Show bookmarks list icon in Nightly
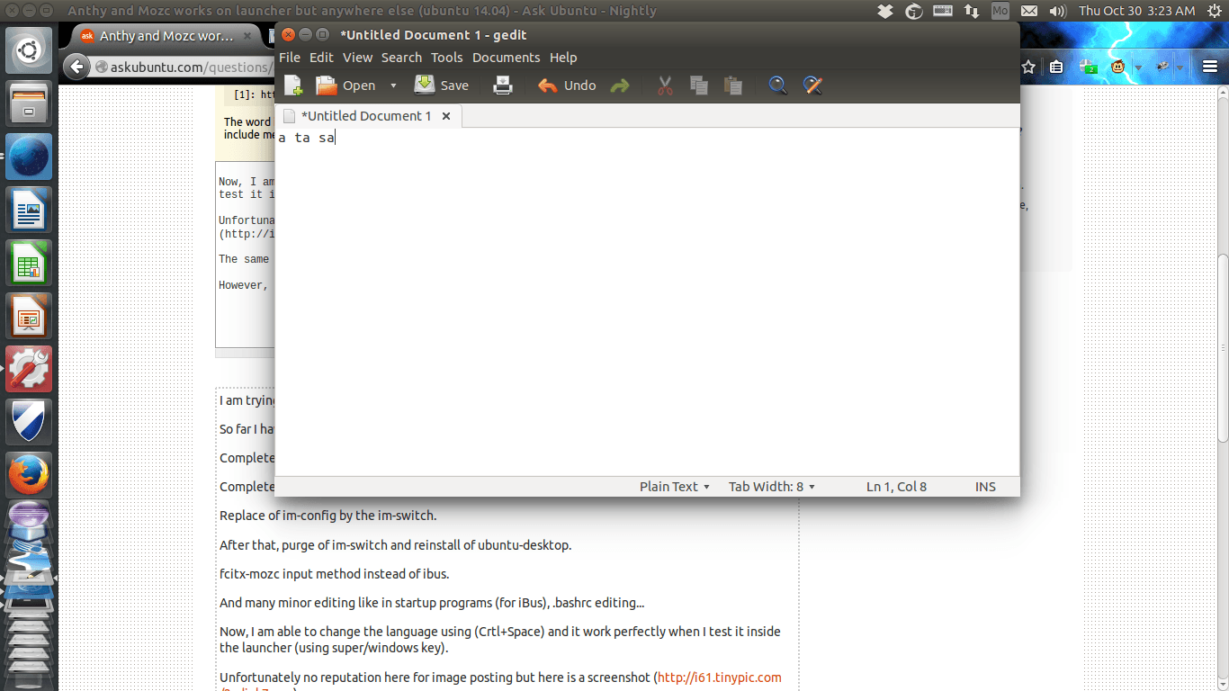The width and height of the screenshot is (1229, 691). [x=1057, y=67]
